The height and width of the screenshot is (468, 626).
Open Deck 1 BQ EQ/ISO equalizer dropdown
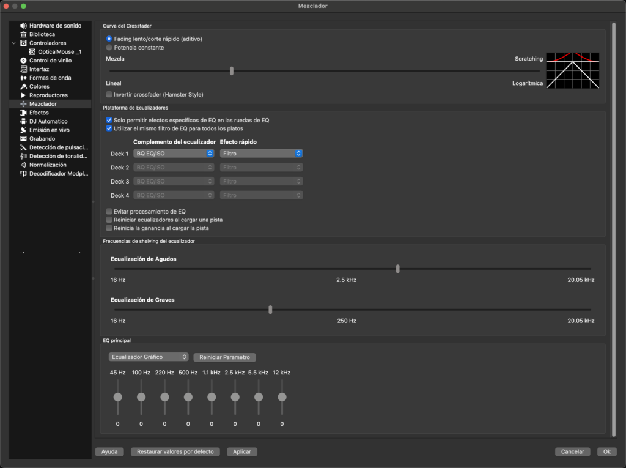[x=174, y=154]
